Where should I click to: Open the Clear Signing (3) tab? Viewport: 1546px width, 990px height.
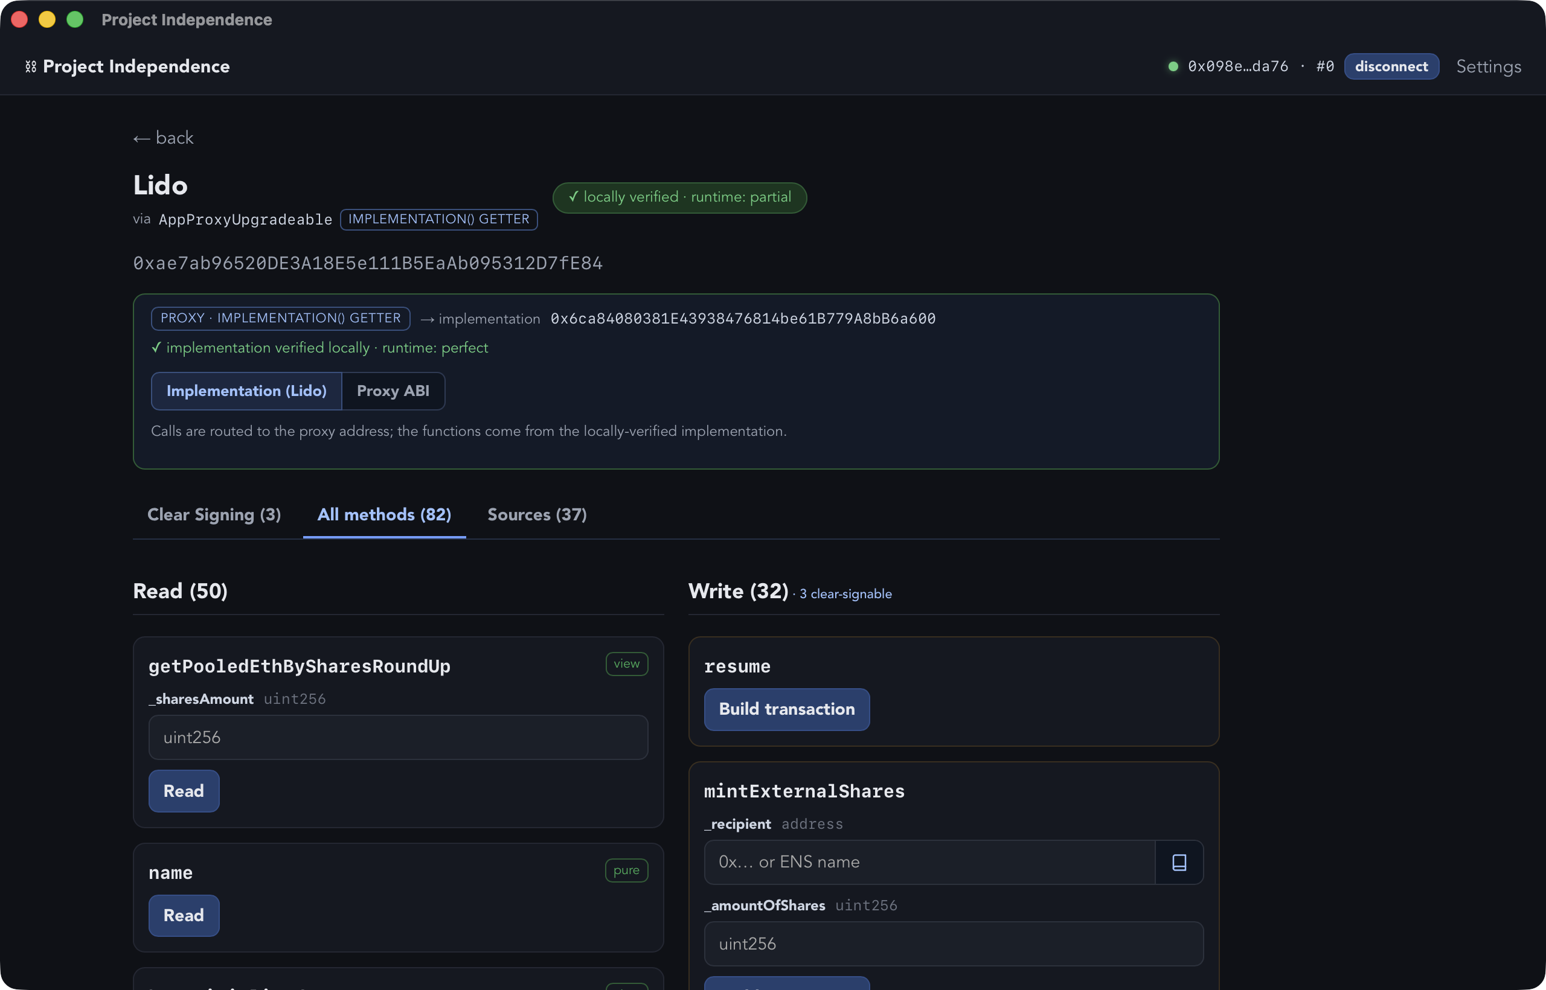click(x=214, y=514)
